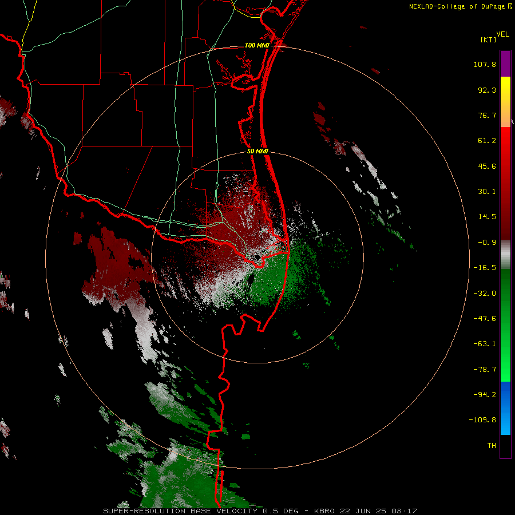
Task: Click the Super-Resolution Base Velocity caption
Action: click(260, 511)
